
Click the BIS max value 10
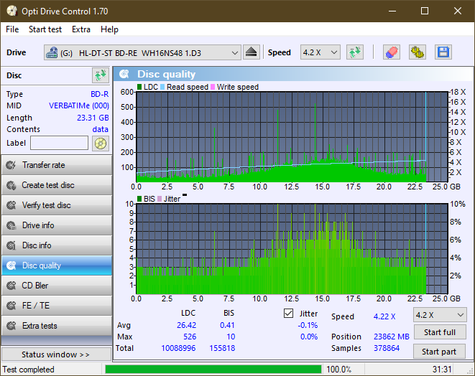coord(231,337)
